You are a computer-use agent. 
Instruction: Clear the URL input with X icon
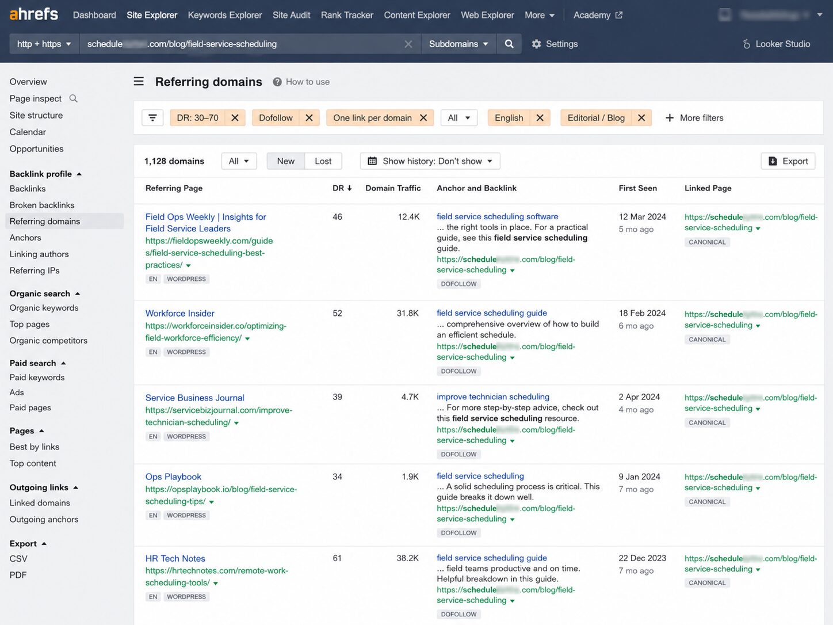(408, 44)
